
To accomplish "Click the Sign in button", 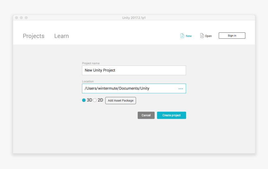I will (232, 36).
